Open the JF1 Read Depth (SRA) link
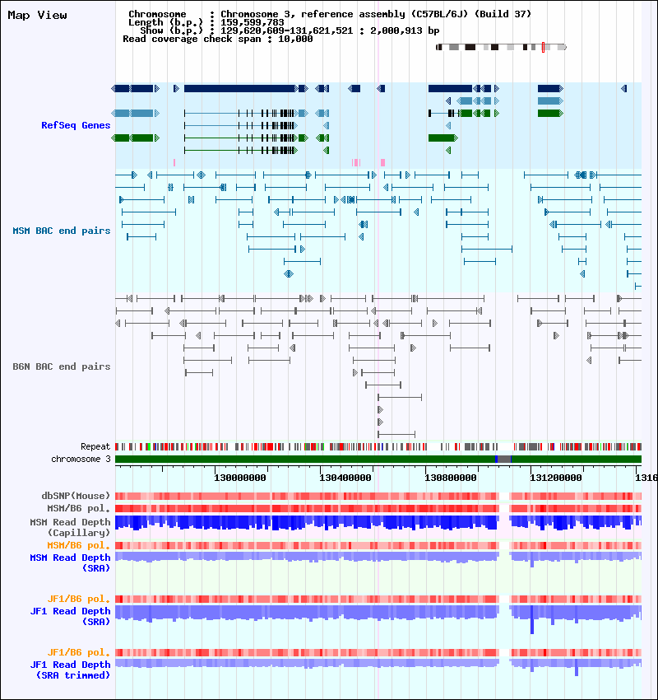 point(71,617)
